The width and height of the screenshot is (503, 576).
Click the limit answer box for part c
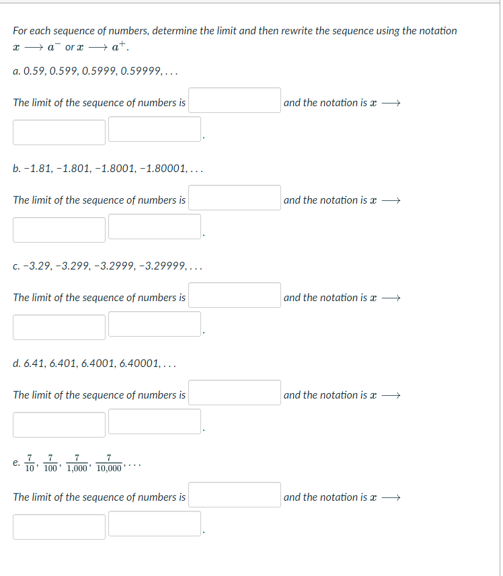tap(234, 294)
